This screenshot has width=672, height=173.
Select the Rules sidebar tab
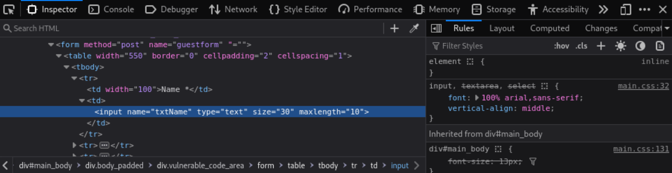click(464, 28)
